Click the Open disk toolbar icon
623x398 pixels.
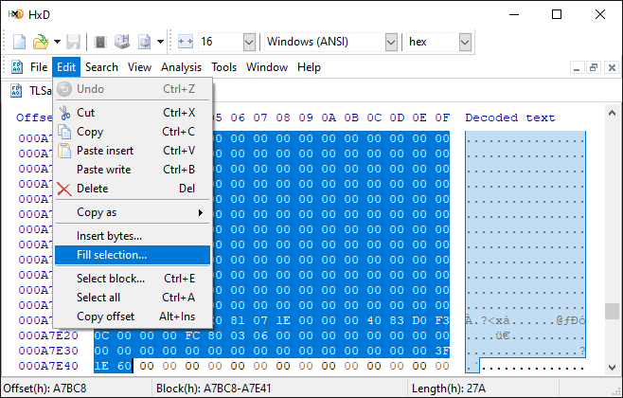(122, 42)
